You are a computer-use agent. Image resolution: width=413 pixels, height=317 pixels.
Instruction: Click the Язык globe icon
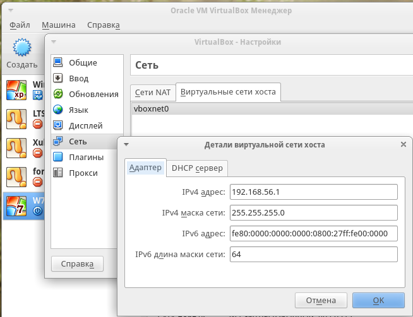(58, 110)
